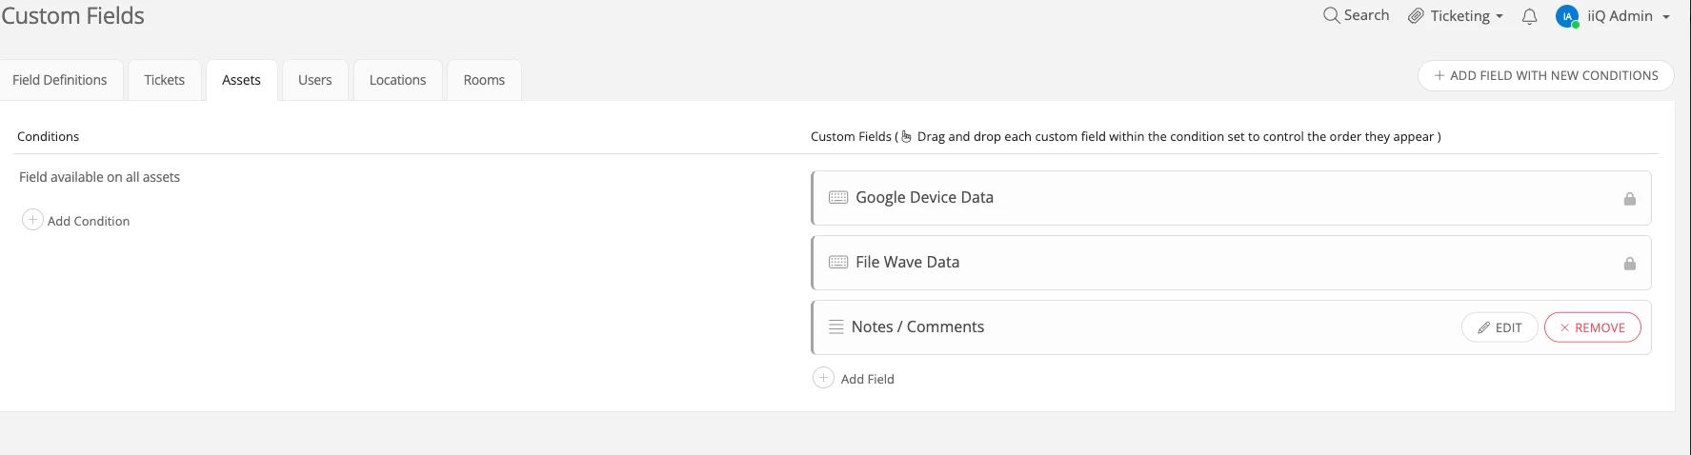Screen dimensions: 1691x455
Task: Open the iiQ Admin user dropdown arrow
Action: click(x=1666, y=17)
